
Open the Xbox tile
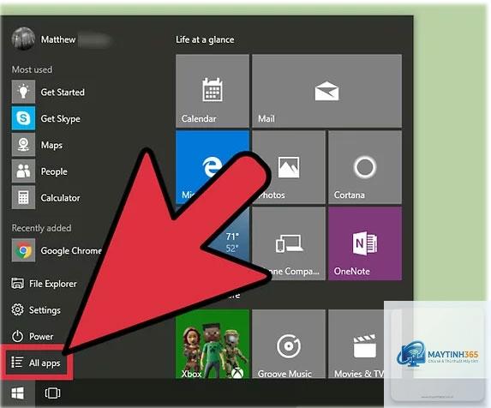213,344
